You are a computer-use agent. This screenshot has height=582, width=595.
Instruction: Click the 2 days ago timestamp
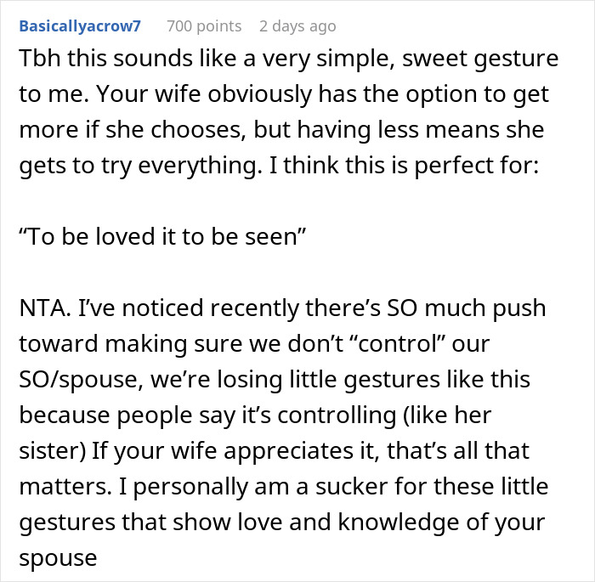point(297,26)
